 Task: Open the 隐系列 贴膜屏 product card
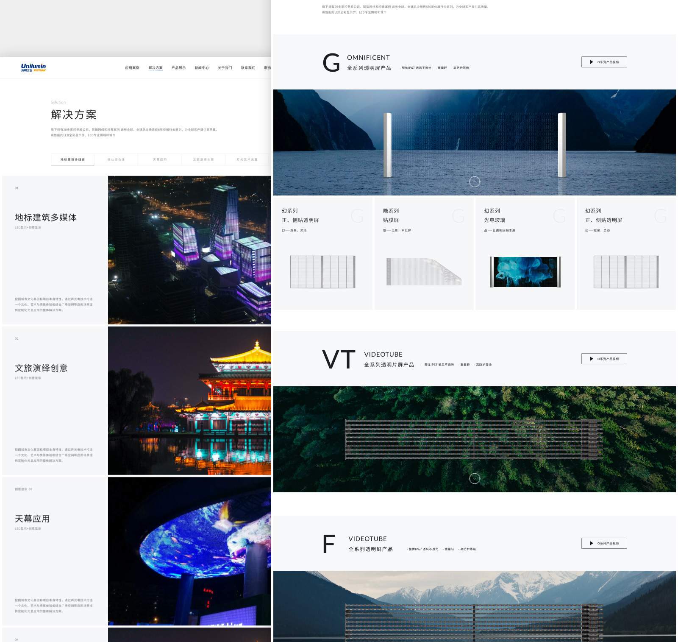pyautogui.click(x=424, y=254)
